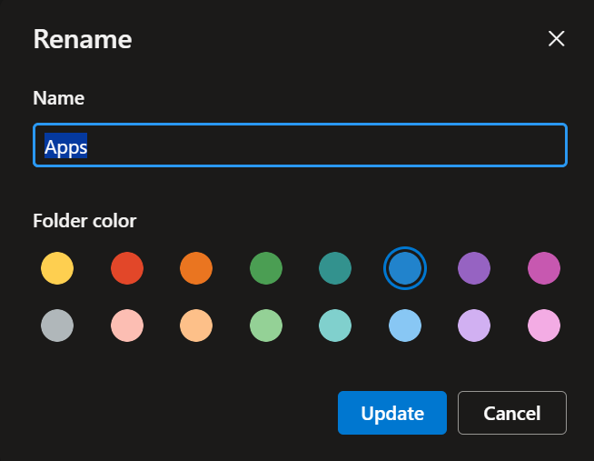
Task: Select the light teal folder color
Action: click(x=335, y=325)
